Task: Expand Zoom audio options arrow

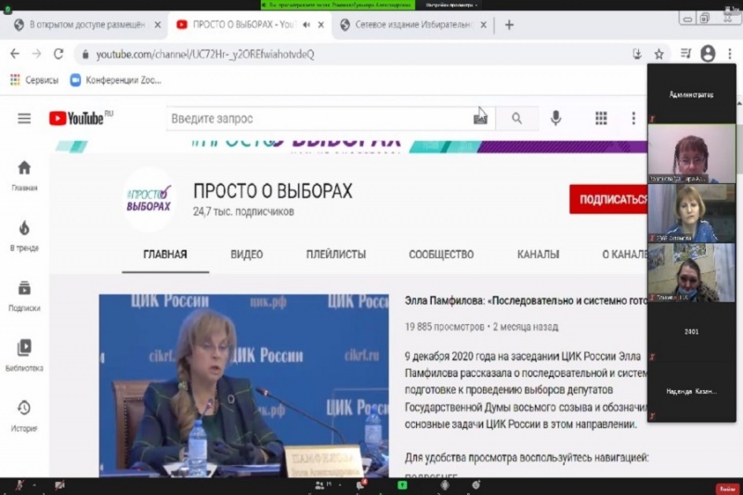Action: (34, 485)
